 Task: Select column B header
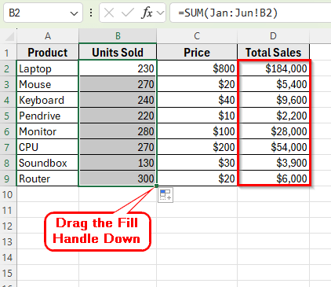pyautogui.click(x=118, y=36)
